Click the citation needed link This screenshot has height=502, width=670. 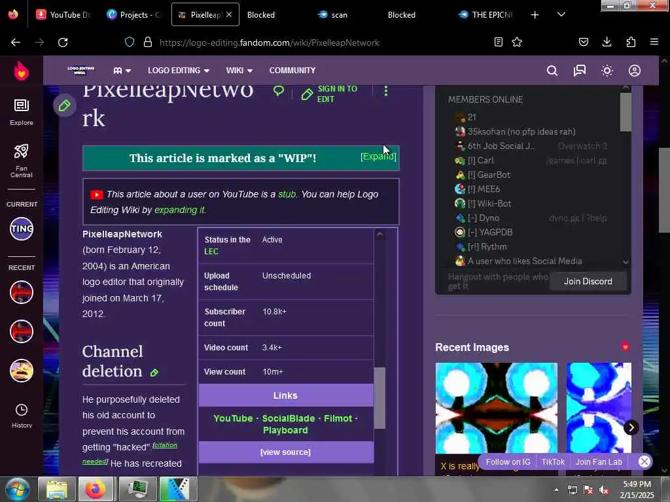(x=130, y=453)
